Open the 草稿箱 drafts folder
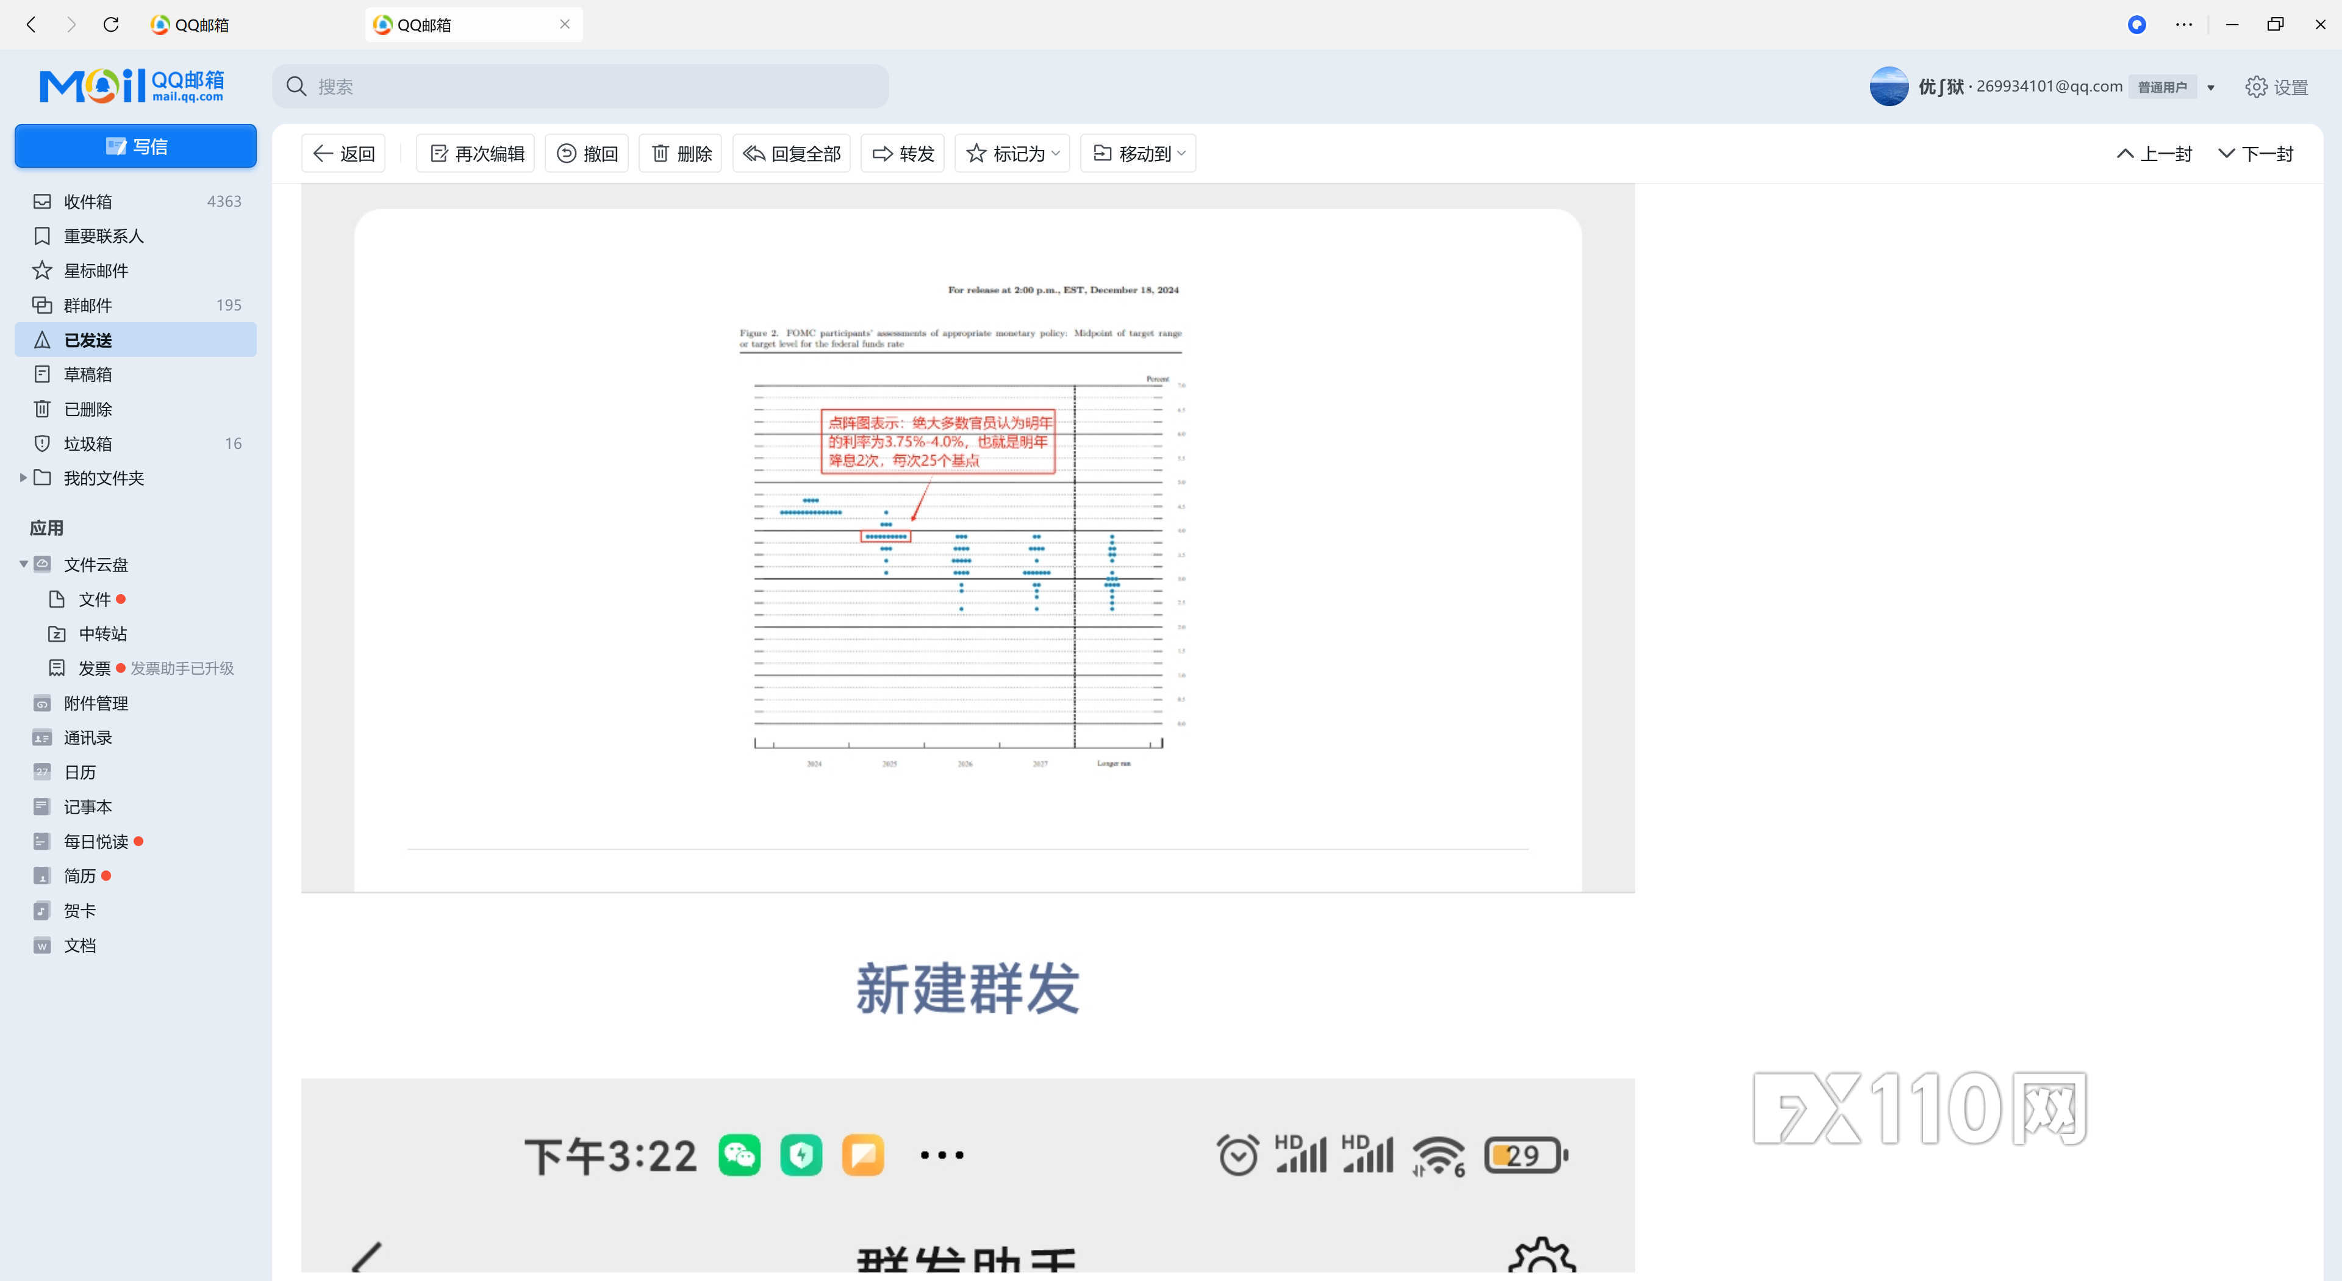The image size is (2342, 1281). pyautogui.click(x=135, y=374)
